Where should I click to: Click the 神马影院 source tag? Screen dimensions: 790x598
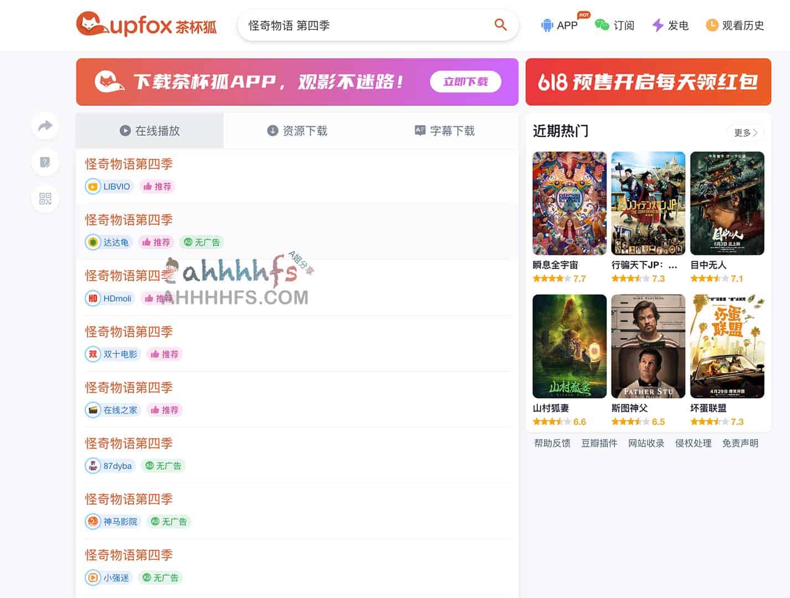click(112, 522)
